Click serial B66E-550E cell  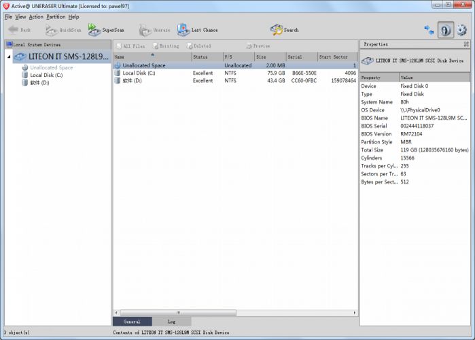304,73
